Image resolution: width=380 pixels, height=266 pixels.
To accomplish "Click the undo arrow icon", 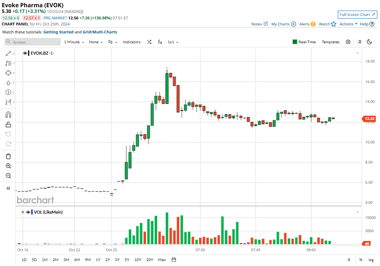I will click(x=8, y=134).
